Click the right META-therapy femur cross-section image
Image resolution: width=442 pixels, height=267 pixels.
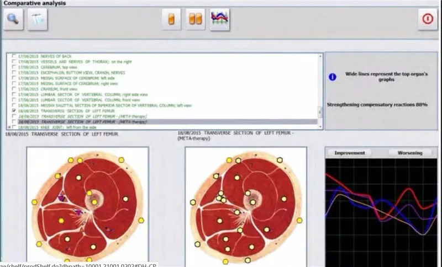[245, 205]
